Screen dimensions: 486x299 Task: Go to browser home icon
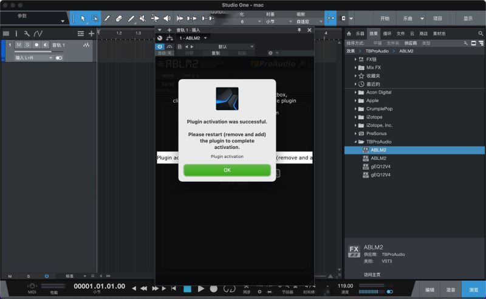point(349,33)
